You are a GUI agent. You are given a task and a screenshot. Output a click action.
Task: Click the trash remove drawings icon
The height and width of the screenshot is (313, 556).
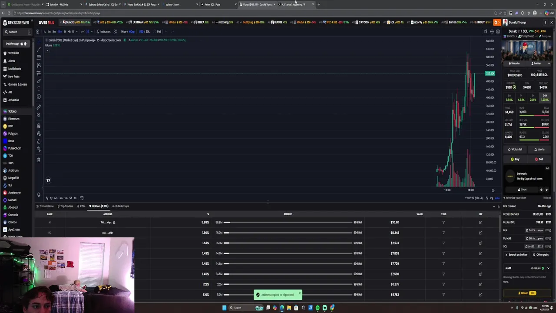pyautogui.click(x=39, y=160)
